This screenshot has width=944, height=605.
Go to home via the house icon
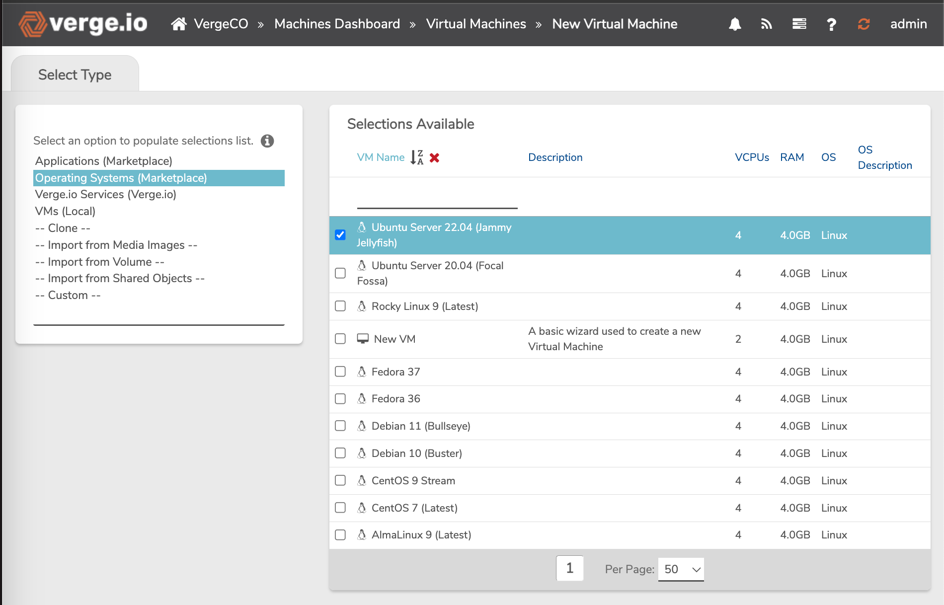pos(179,24)
